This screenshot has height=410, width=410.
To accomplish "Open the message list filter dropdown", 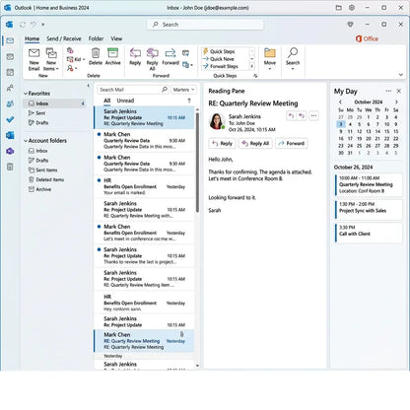I will (x=183, y=90).
